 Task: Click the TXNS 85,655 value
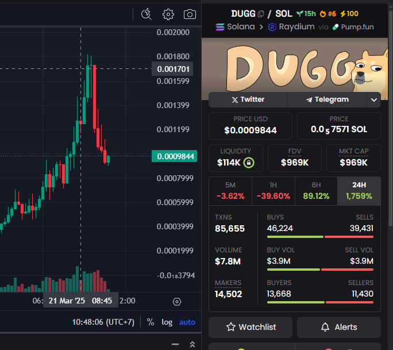coord(230,228)
